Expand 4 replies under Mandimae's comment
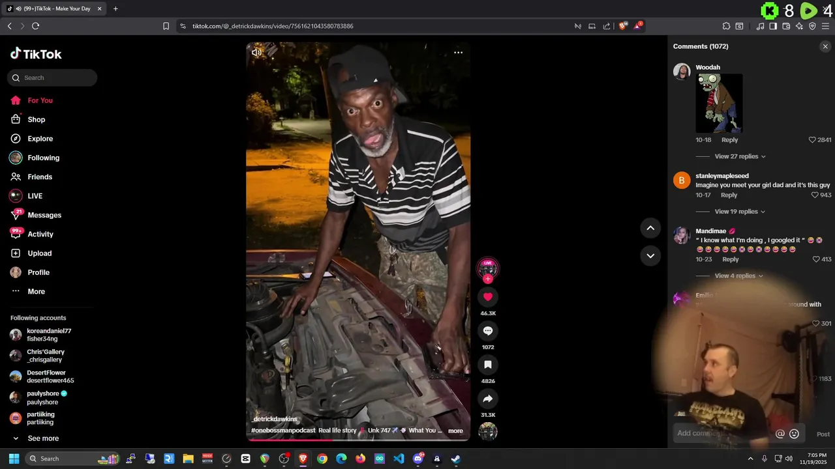The image size is (835, 469). point(738,276)
